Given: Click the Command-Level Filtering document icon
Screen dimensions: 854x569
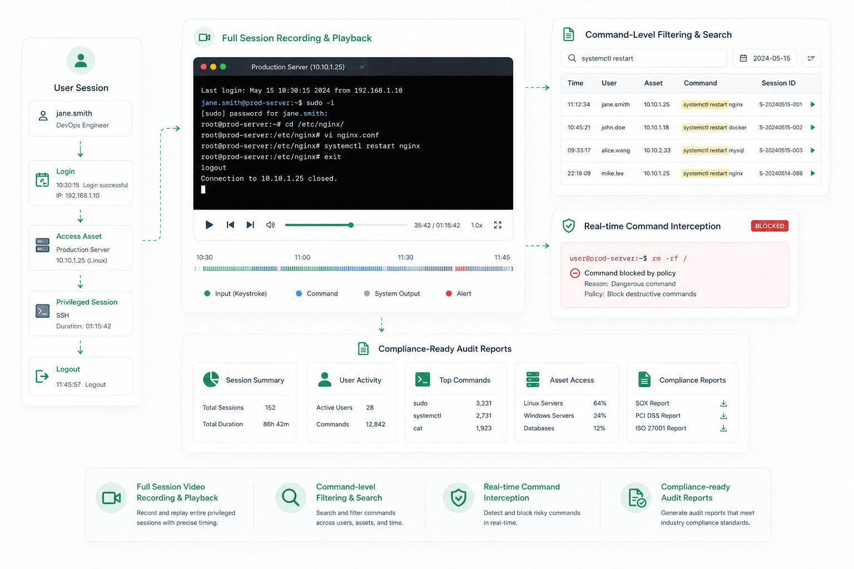Looking at the screenshot, I should 569,34.
